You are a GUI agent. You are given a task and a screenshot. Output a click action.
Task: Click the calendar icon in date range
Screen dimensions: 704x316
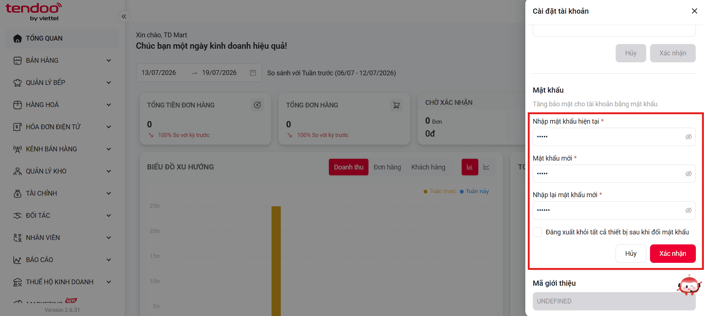click(253, 73)
